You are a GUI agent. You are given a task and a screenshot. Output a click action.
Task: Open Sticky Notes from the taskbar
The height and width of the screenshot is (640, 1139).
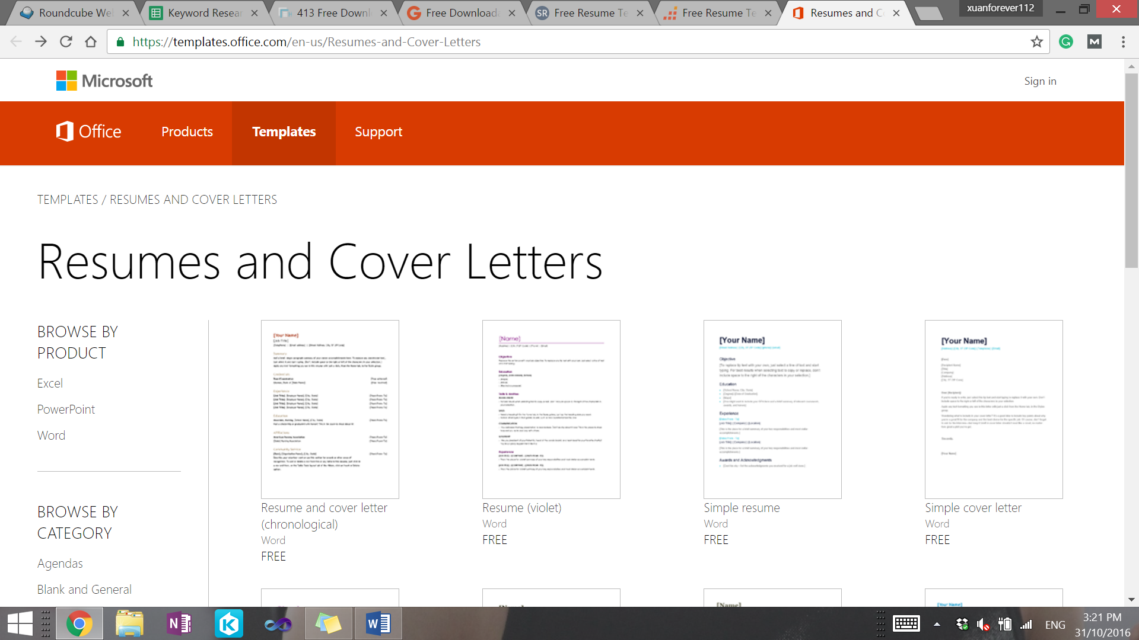point(328,623)
